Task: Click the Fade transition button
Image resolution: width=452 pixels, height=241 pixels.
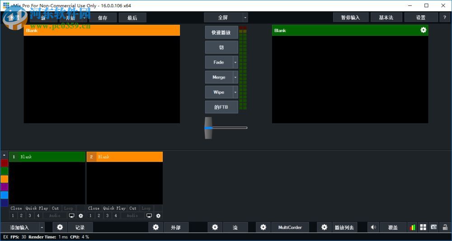Action: [x=219, y=62]
